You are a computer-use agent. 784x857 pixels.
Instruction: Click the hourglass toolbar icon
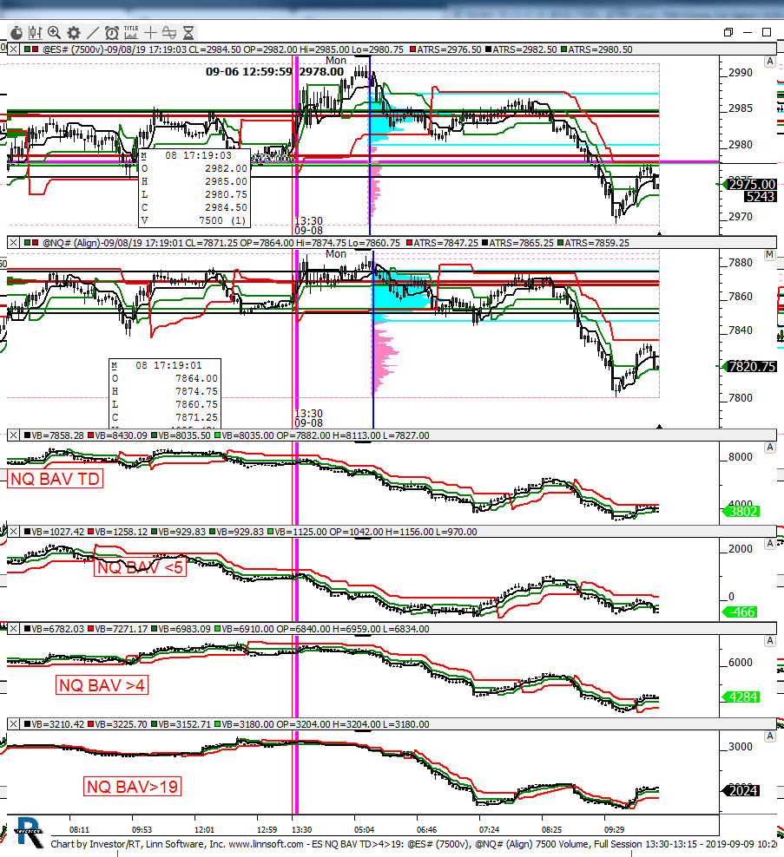tap(188, 33)
